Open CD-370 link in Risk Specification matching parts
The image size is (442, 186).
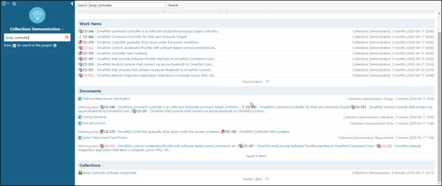pyautogui.click(x=169, y=132)
